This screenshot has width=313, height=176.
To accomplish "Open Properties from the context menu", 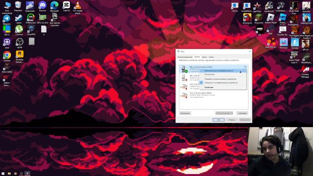I will point(223,88).
